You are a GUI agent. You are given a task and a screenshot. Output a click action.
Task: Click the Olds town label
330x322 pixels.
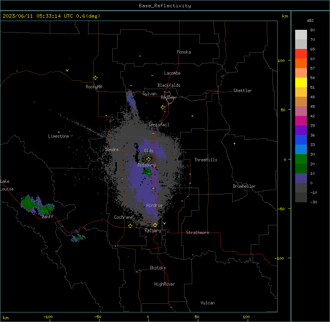click(149, 151)
